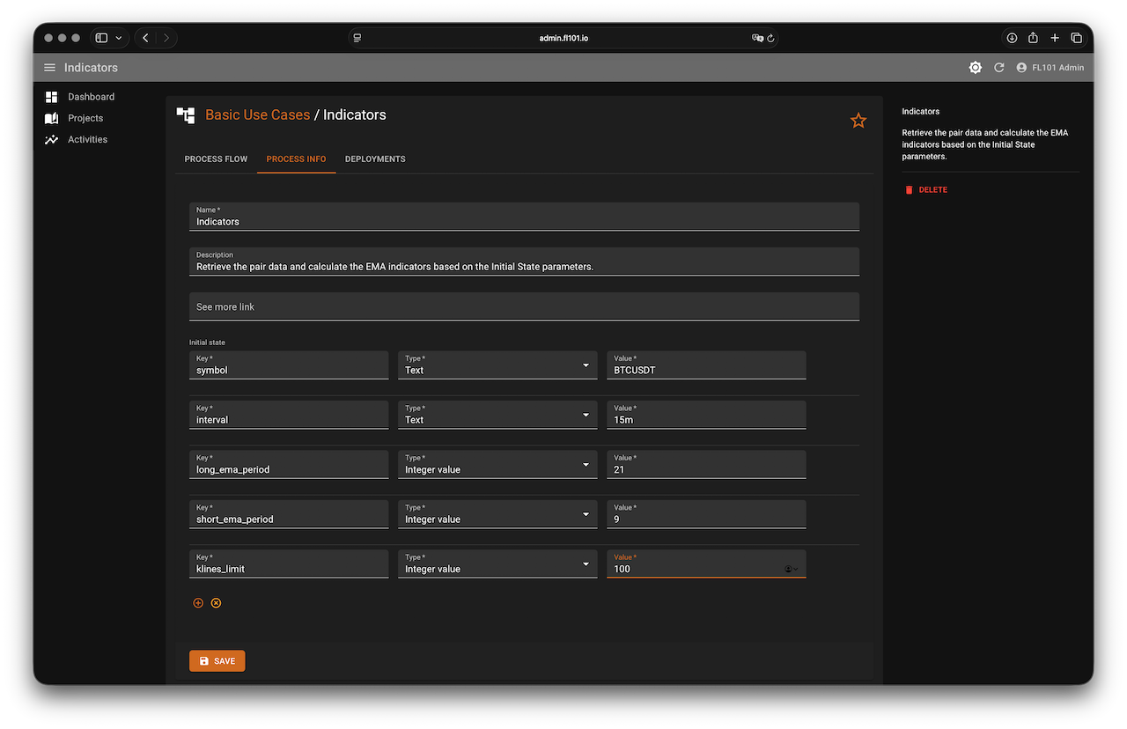Open the FL101 Admin user menu
This screenshot has width=1127, height=729.
click(x=1050, y=68)
